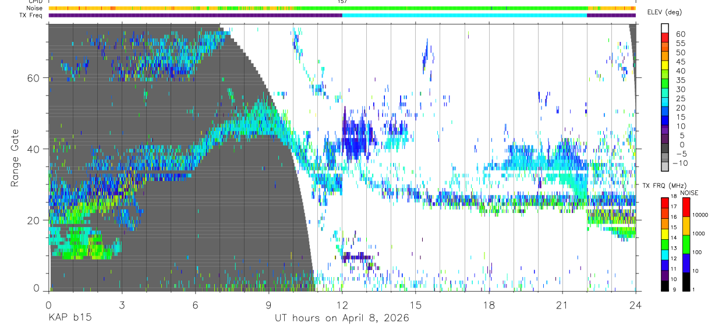This screenshot has height=330, width=715.
Task: Click the '18' MHz value on TX frequency legend
Action: coord(674,197)
